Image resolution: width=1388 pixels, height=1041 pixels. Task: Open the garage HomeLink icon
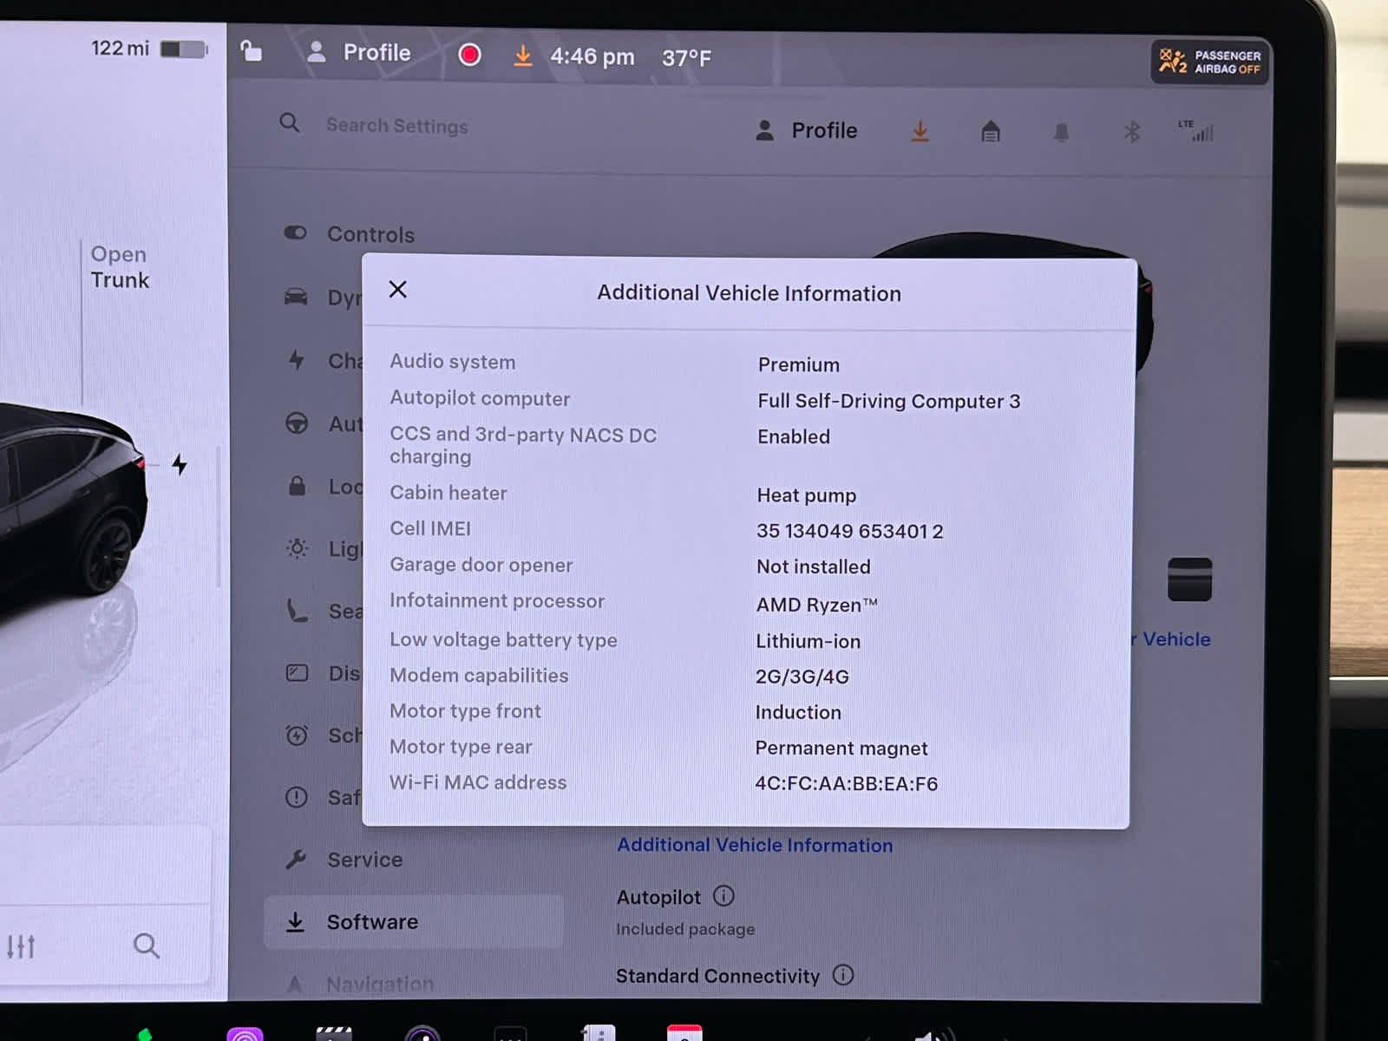[991, 132]
